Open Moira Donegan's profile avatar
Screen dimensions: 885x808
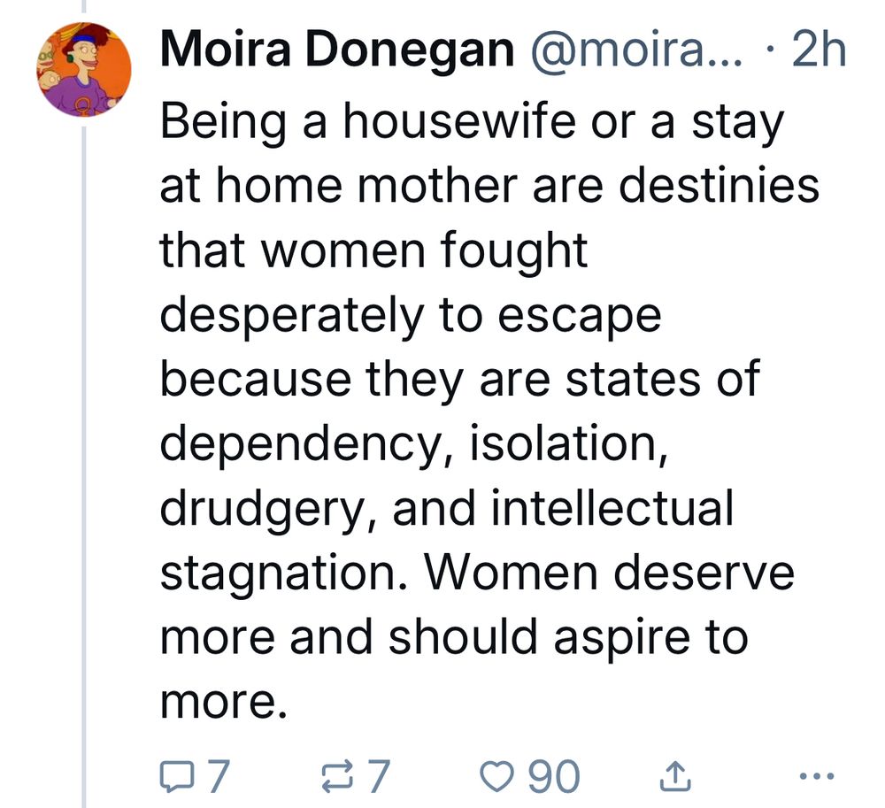pyautogui.click(x=84, y=69)
